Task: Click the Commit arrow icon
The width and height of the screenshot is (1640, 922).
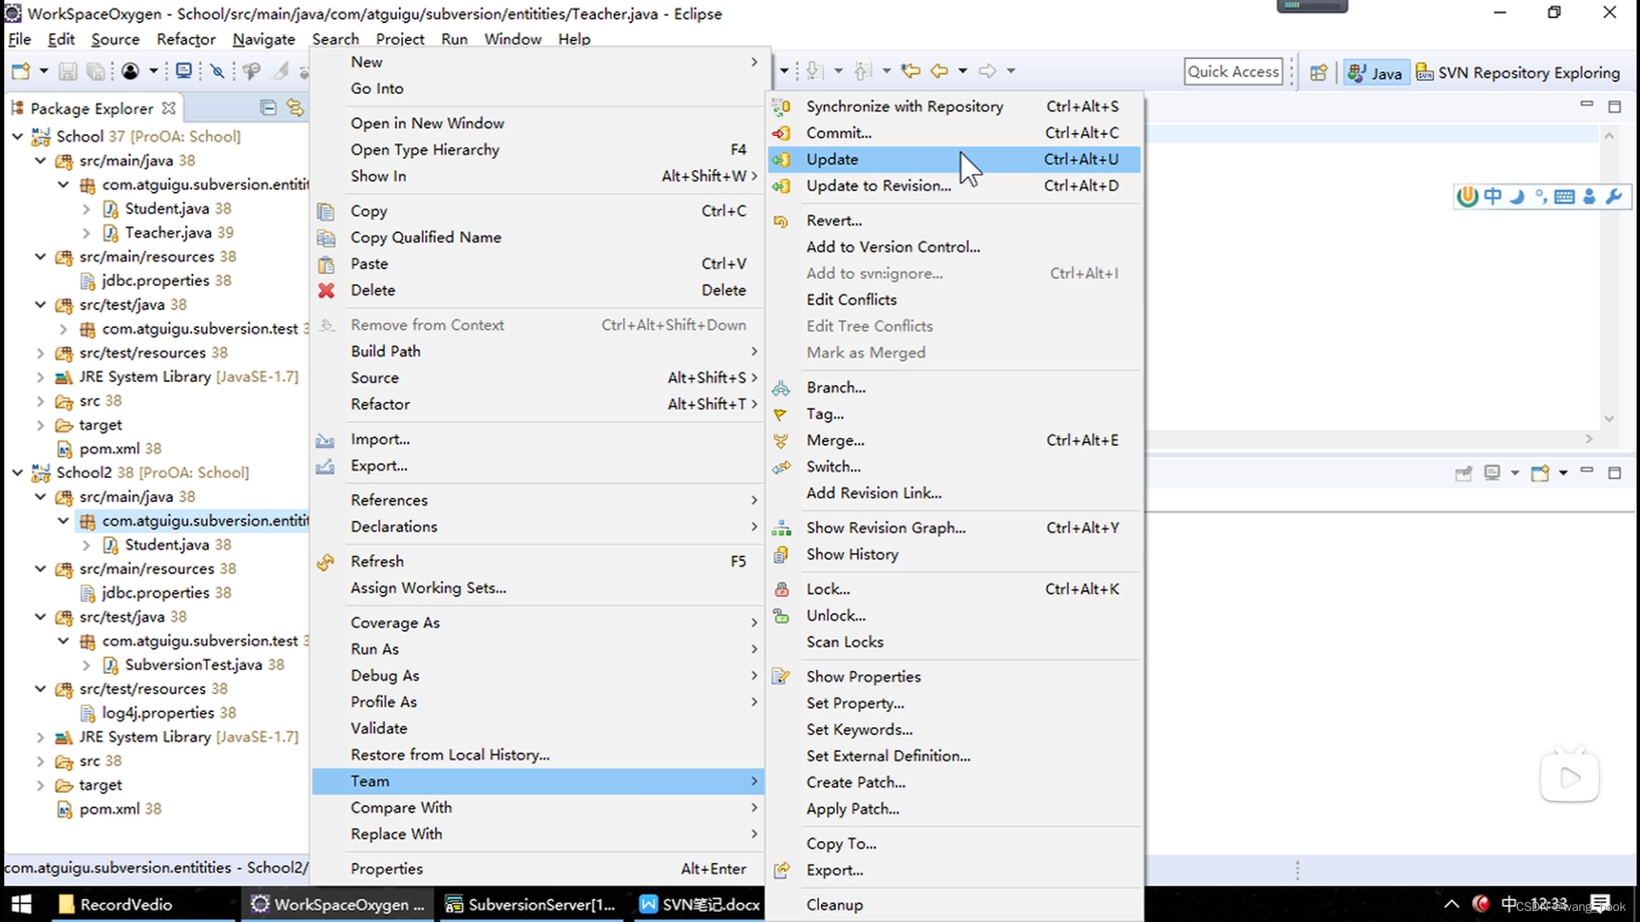Action: [x=781, y=133]
